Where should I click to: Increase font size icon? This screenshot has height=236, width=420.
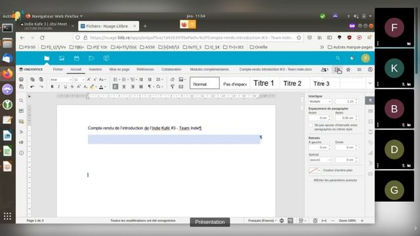[89, 79]
